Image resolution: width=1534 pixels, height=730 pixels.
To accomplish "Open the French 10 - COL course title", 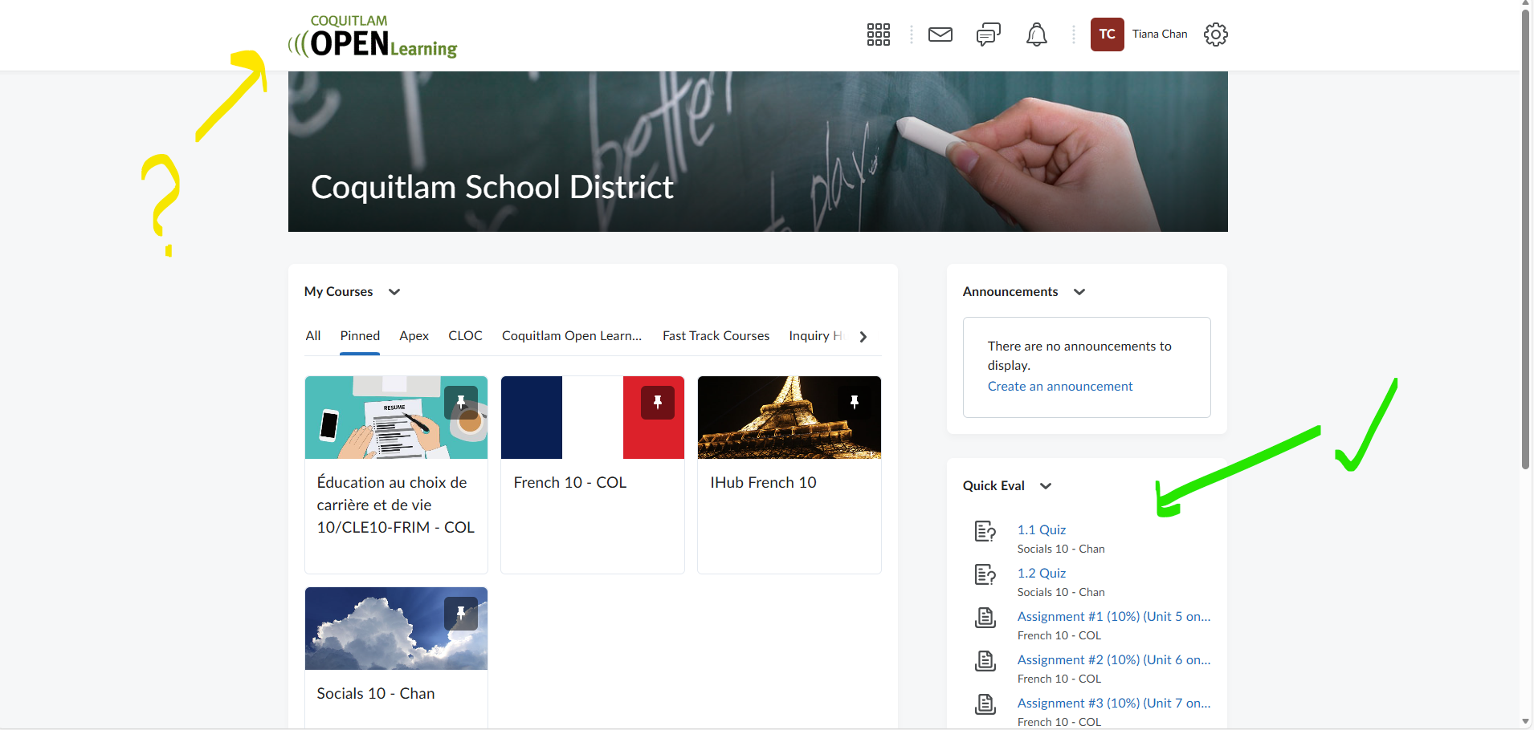I will pyautogui.click(x=570, y=483).
